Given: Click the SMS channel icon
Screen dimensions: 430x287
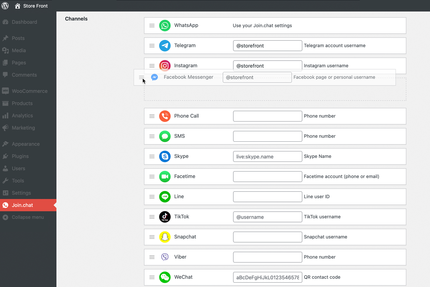Looking at the screenshot, I should [x=165, y=136].
